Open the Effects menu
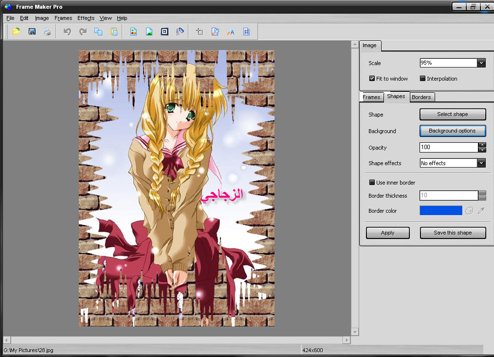The height and width of the screenshot is (357, 494). pos(86,18)
